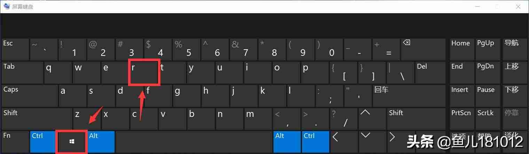Click the left blue Alt key

point(101,142)
